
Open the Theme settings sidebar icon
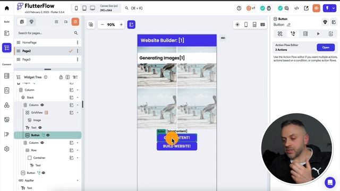7,134
